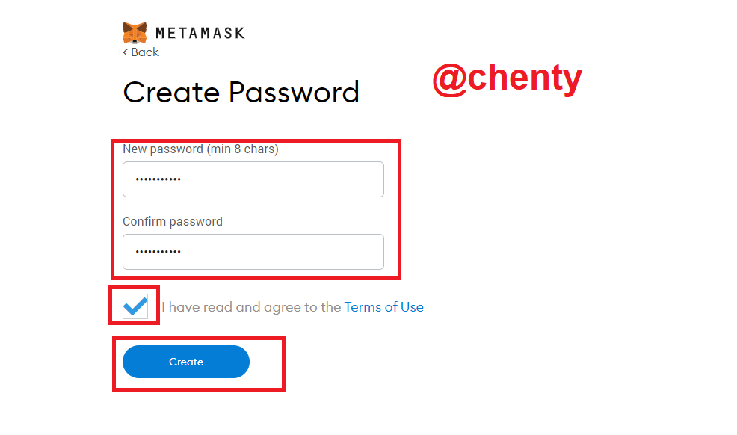
Task: Click the MetaMask fox logo
Action: [135, 33]
